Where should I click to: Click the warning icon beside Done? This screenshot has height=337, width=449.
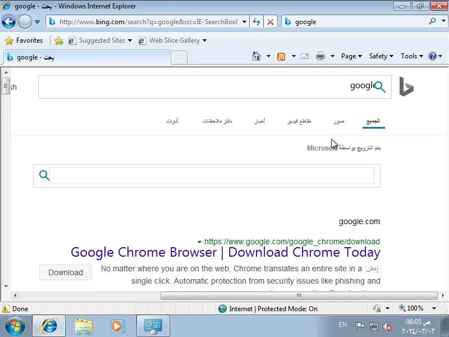(x=6, y=308)
